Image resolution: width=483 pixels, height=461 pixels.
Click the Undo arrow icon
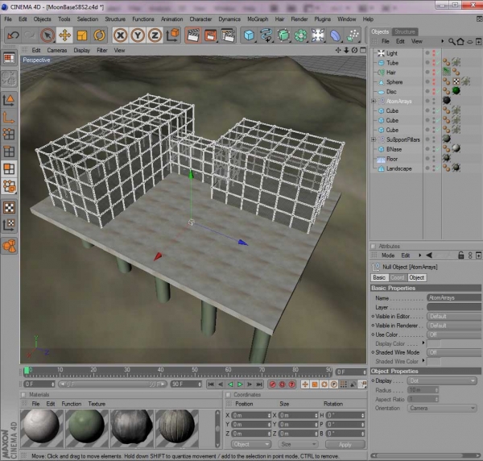point(13,35)
